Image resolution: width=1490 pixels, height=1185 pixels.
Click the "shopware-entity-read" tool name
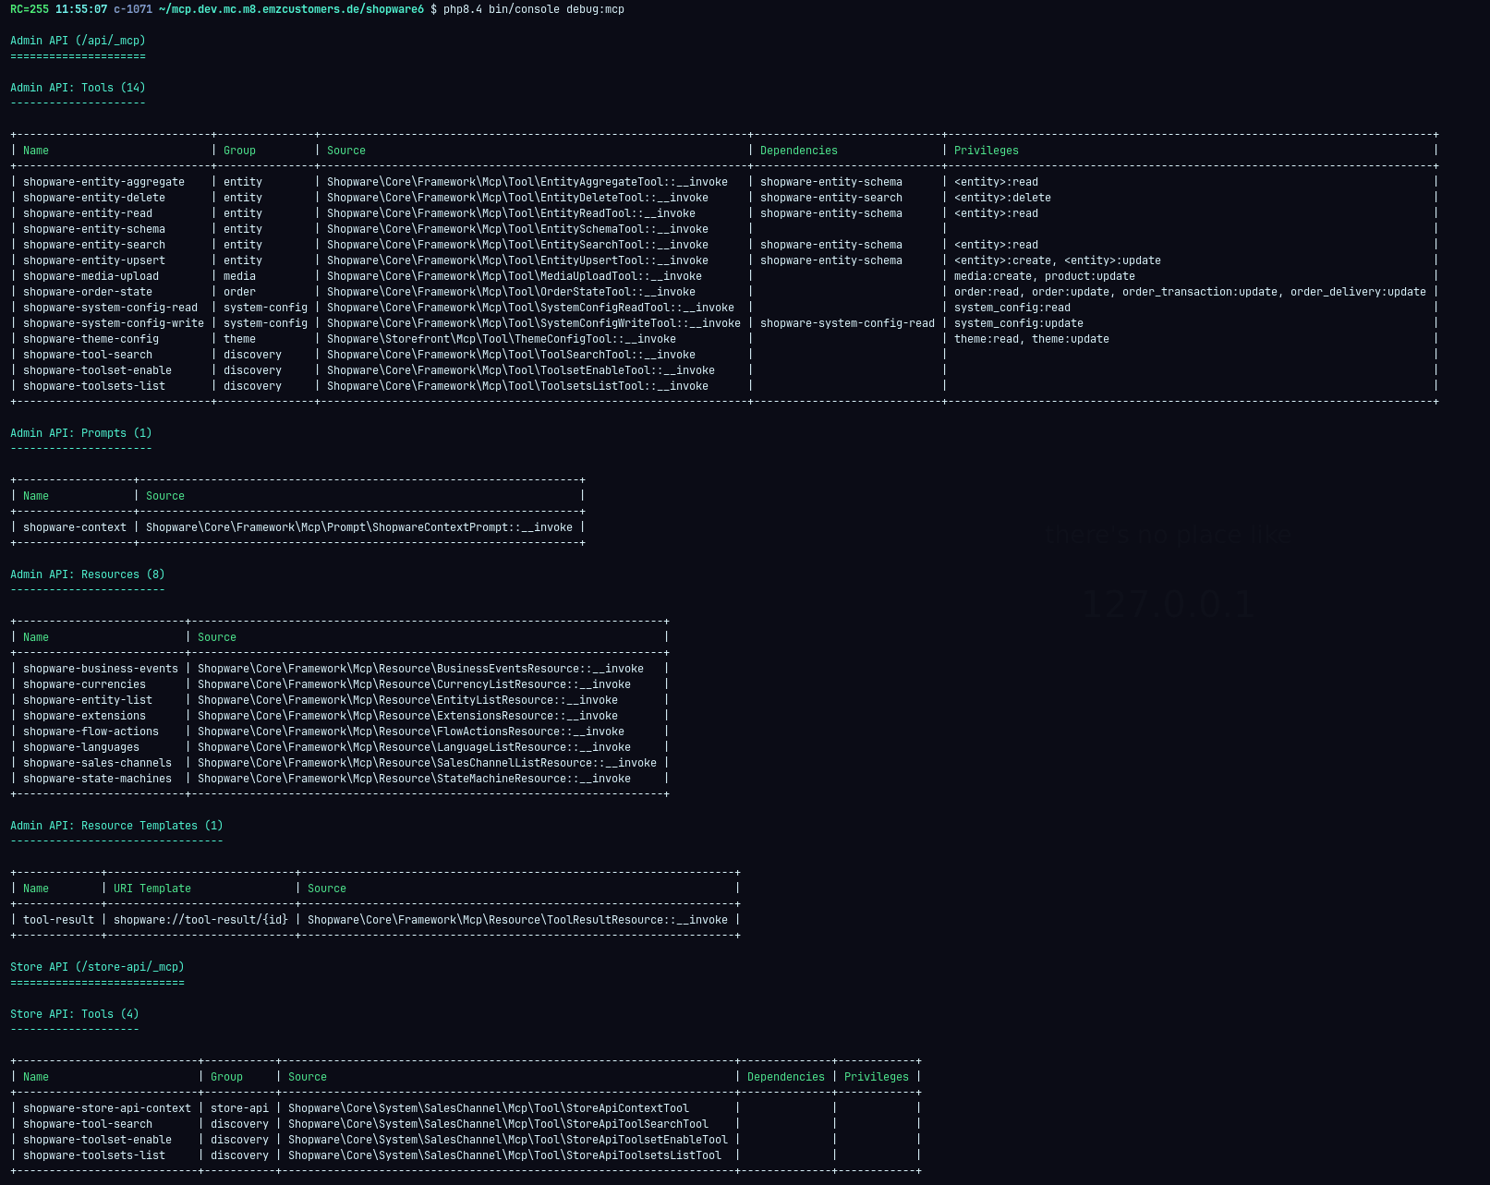[88, 213]
